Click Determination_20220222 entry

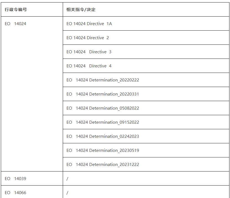(114, 80)
